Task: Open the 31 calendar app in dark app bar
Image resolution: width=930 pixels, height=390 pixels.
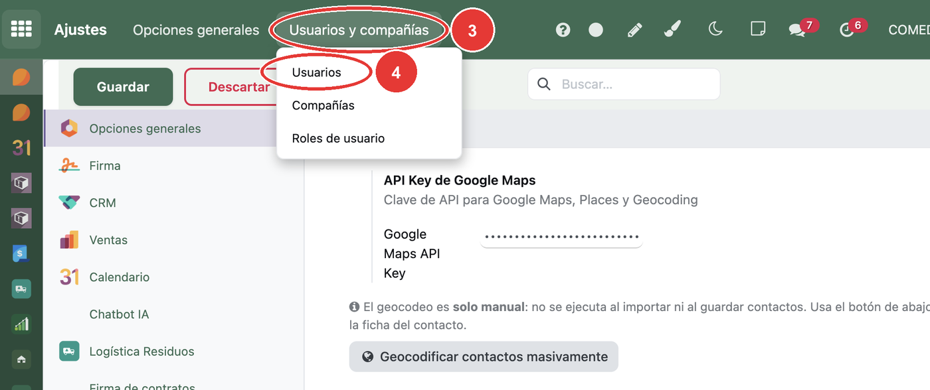Action: (21, 147)
